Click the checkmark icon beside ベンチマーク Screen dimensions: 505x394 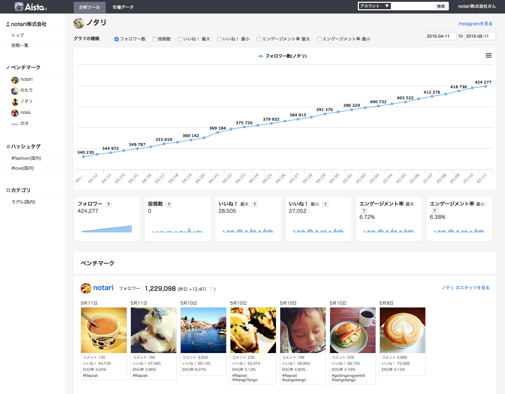pyautogui.click(x=8, y=68)
